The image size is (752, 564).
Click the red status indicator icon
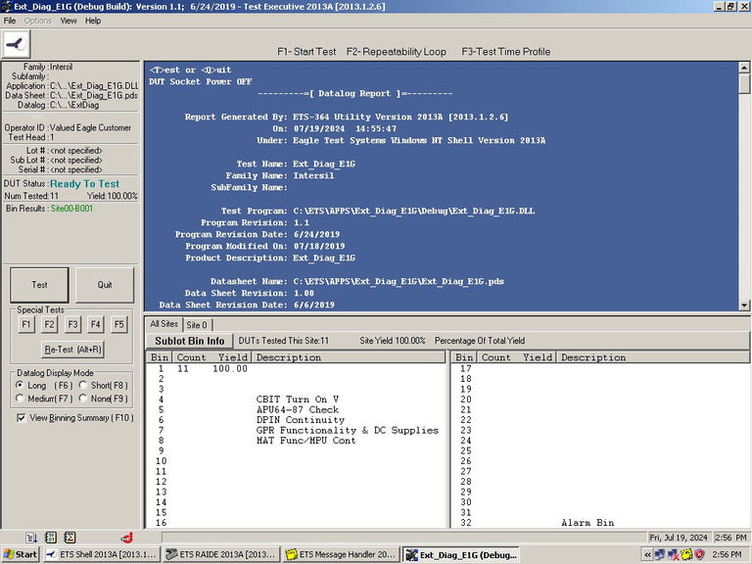pos(127,538)
